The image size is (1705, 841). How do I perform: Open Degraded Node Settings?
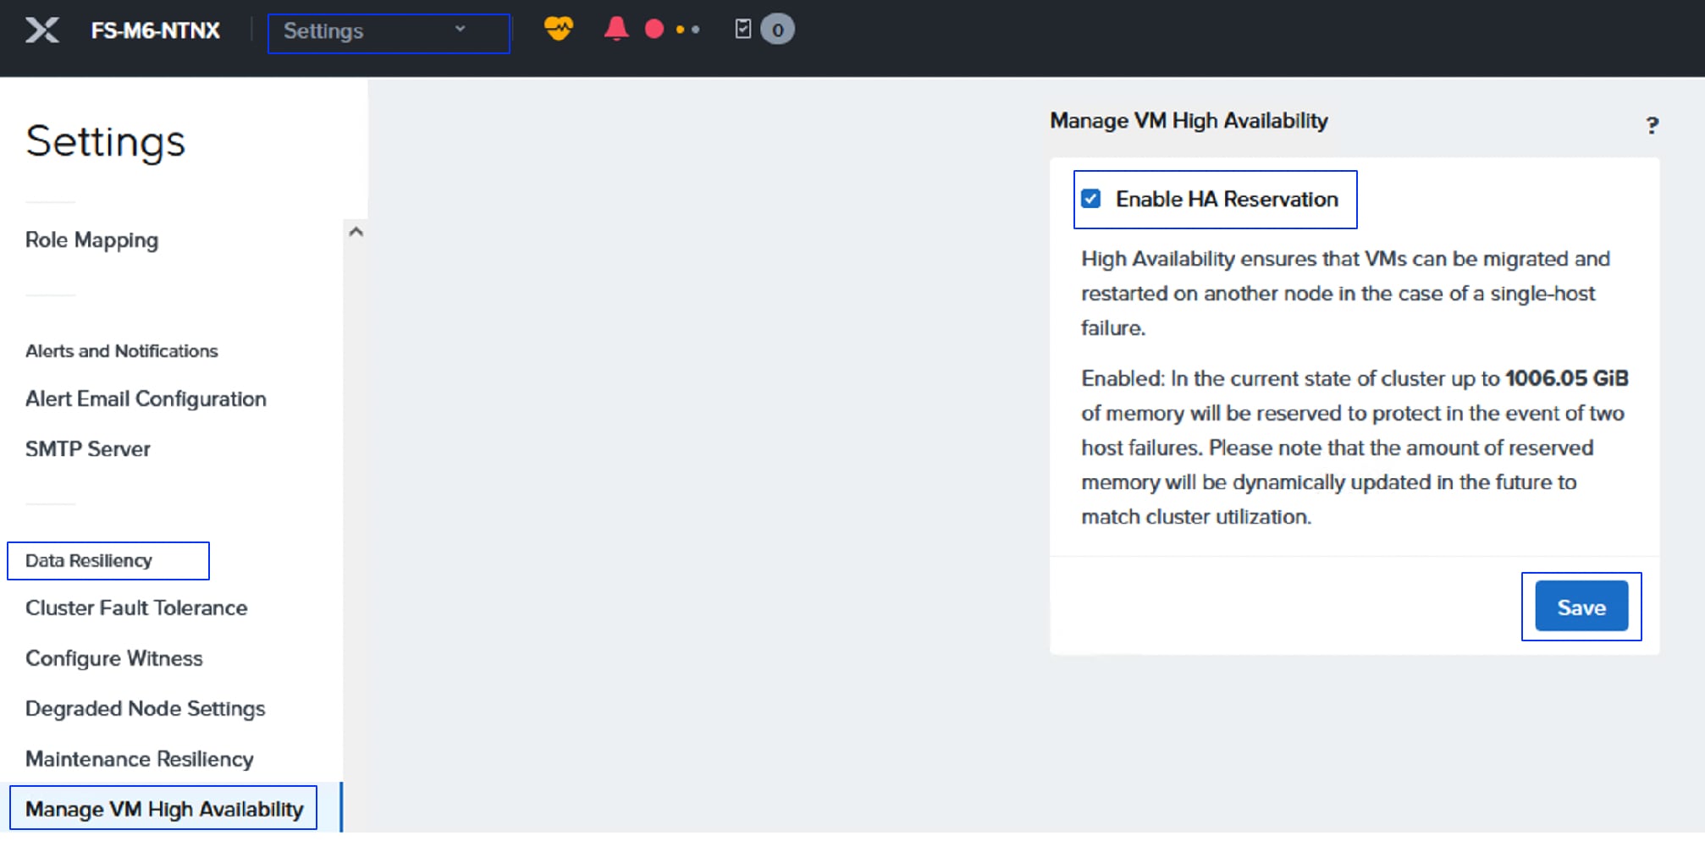pos(145,708)
